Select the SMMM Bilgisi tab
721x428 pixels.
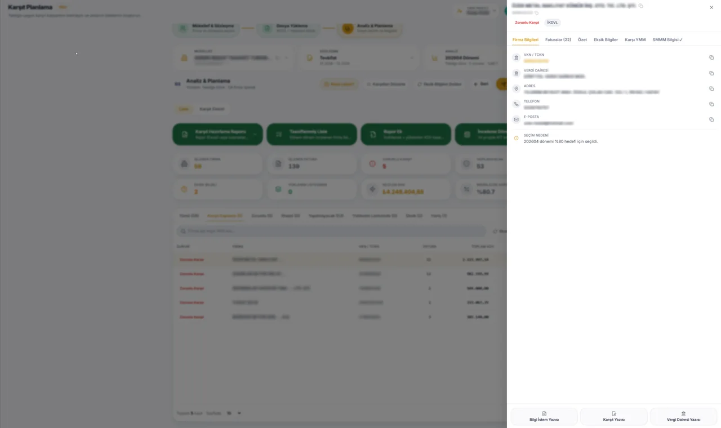(667, 40)
